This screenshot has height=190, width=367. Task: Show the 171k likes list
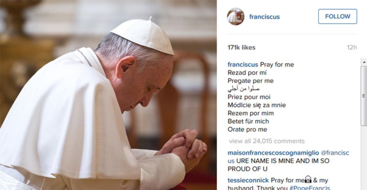coord(241,48)
